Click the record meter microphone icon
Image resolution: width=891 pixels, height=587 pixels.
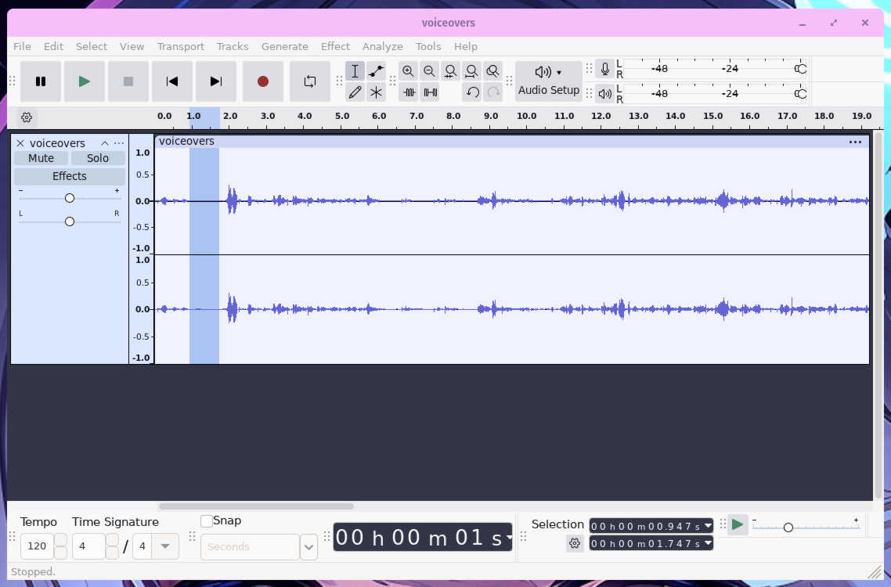coord(604,69)
